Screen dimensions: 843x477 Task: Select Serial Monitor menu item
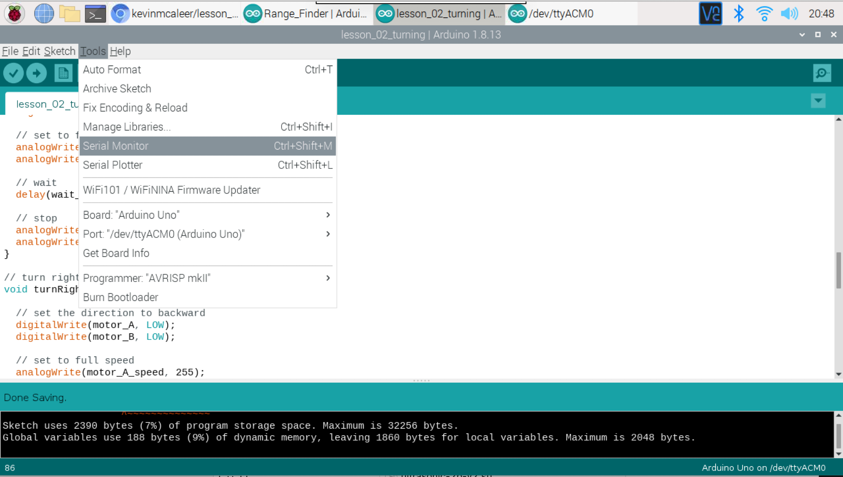click(208, 146)
